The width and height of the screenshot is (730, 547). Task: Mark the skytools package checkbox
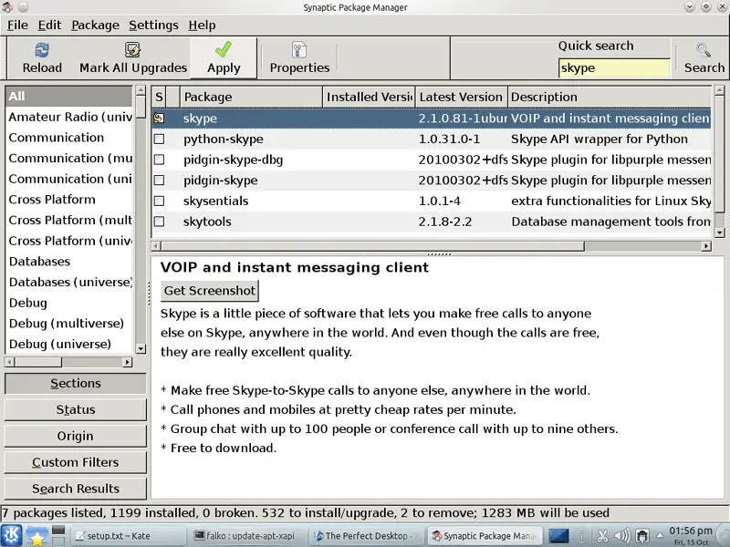click(x=159, y=222)
